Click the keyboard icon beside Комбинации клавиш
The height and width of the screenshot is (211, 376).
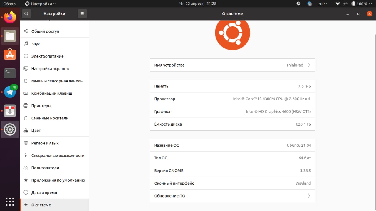(26, 93)
